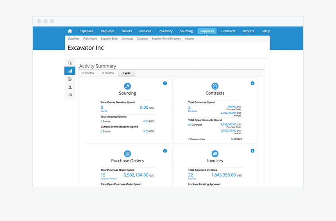Click the Sourcing gavel icon
The image size is (336, 221).
(x=127, y=86)
